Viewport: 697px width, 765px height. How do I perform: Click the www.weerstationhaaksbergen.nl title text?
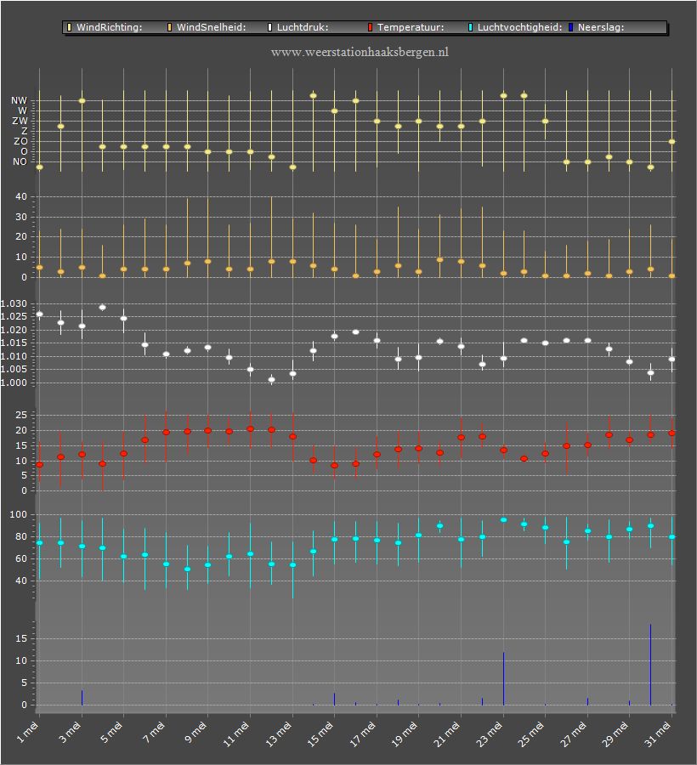(x=360, y=52)
